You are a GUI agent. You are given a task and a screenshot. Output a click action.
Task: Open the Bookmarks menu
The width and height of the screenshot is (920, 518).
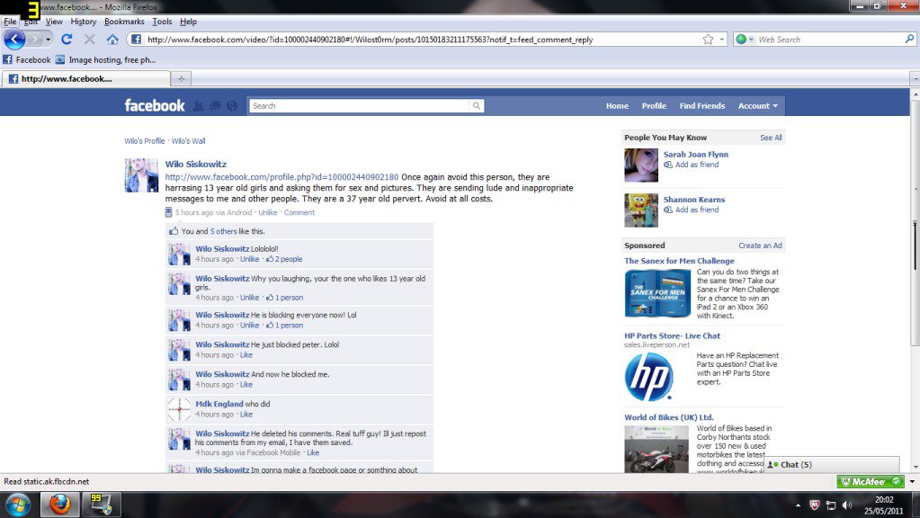pyautogui.click(x=123, y=22)
